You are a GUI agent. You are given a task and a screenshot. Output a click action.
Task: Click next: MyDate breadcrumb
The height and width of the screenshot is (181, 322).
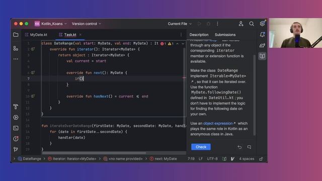(x=163, y=159)
